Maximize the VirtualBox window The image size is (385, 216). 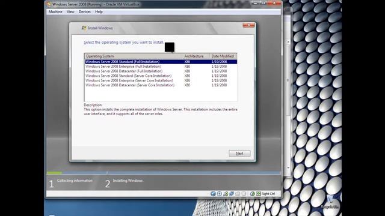point(263,3)
